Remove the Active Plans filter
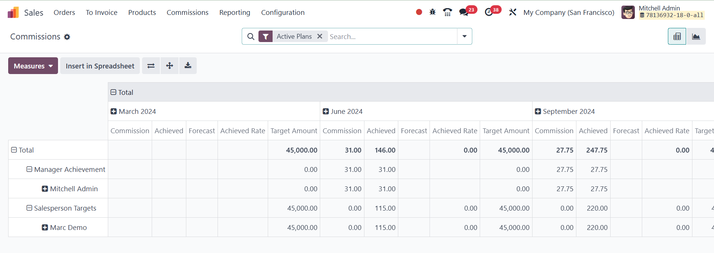The height and width of the screenshot is (253, 714). tap(319, 36)
